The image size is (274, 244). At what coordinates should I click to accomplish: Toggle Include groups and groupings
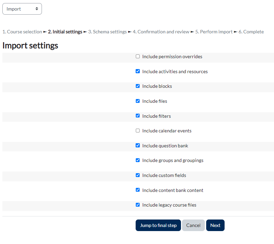(x=138, y=160)
